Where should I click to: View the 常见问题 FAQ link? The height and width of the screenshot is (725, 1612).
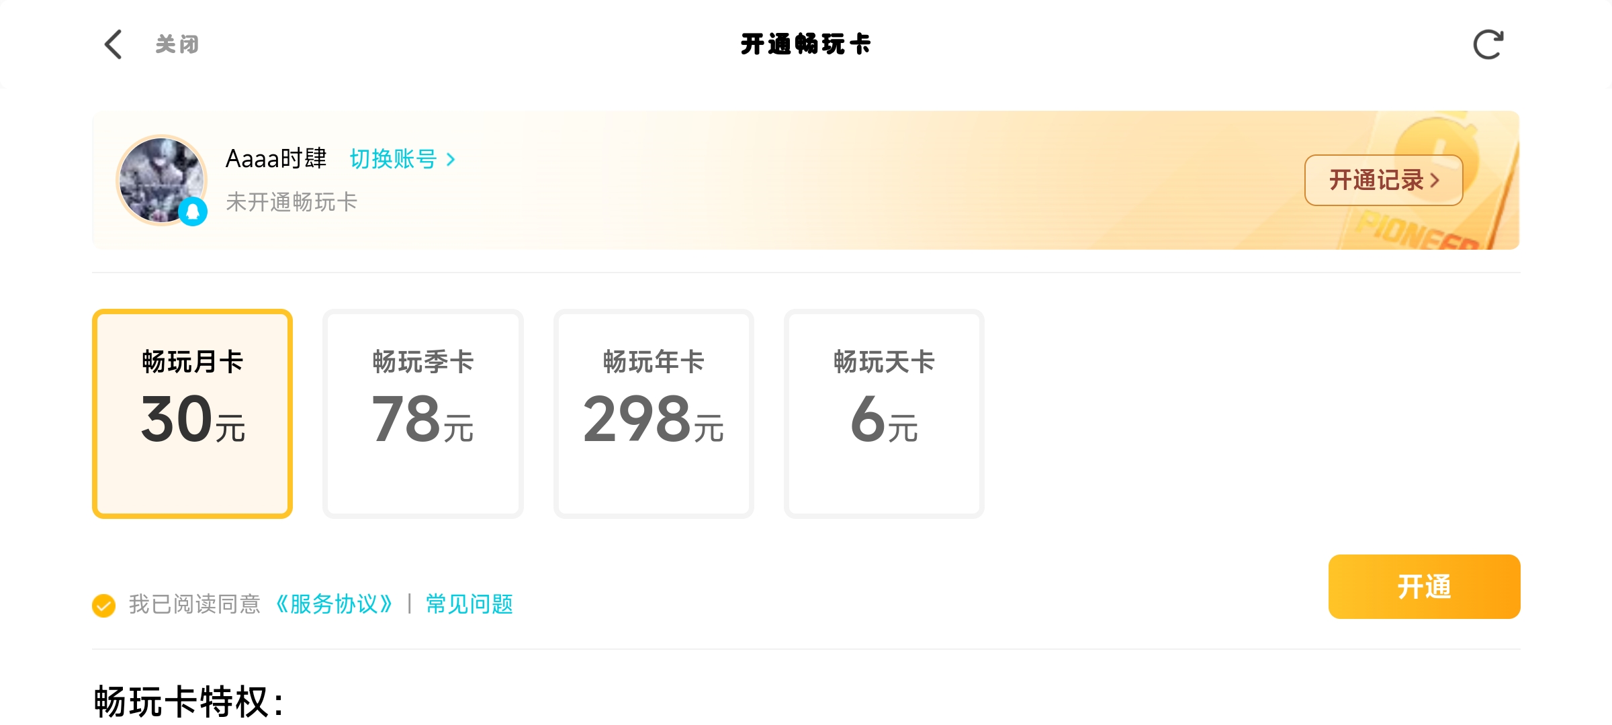[x=469, y=604]
